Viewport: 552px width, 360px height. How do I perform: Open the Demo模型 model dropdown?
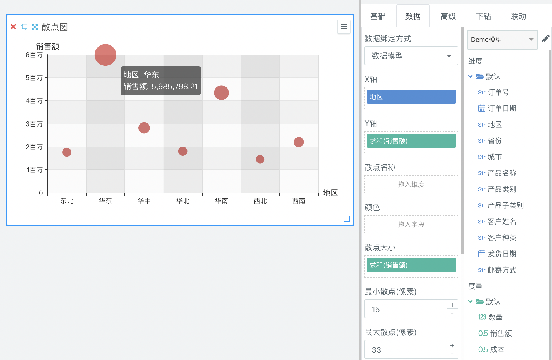tap(502, 40)
